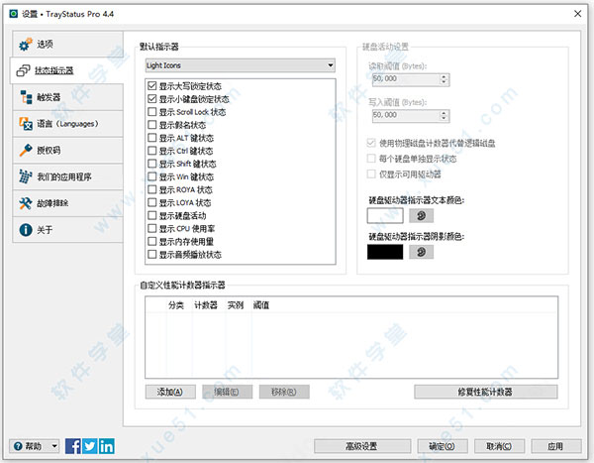The width and height of the screenshot is (594, 463).
Task: Enable 显示硬盘活动 checkbox
Action: (151, 215)
